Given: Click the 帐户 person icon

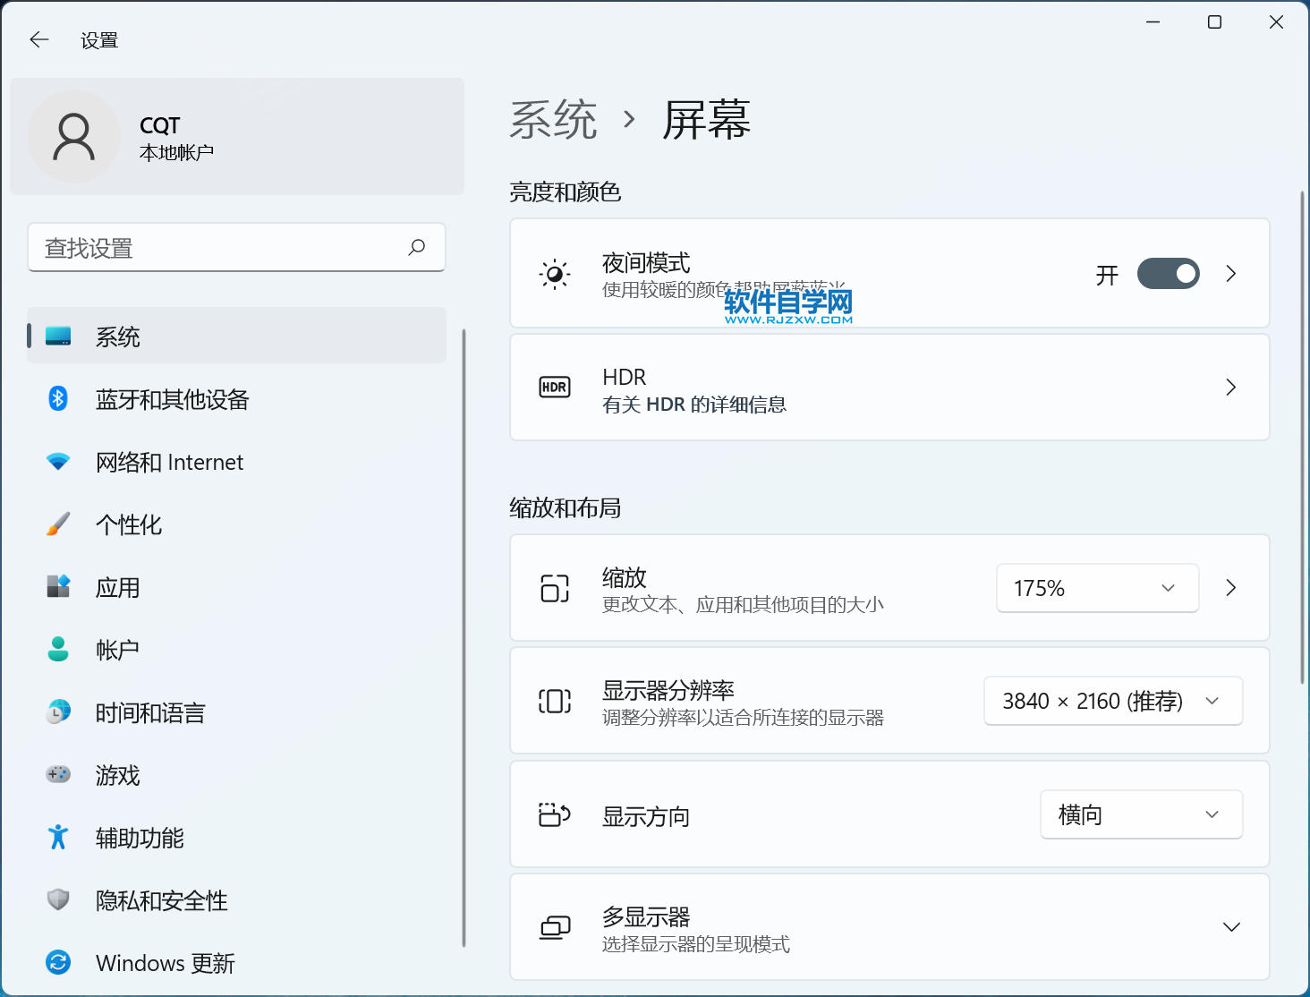Looking at the screenshot, I should coord(58,650).
